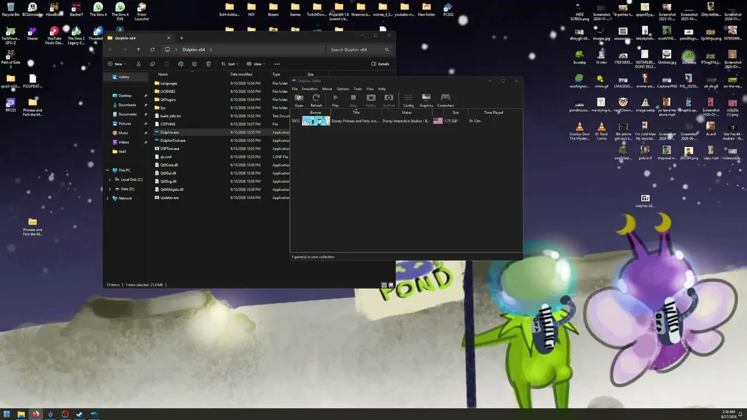
Task: Open the Help menu in Dolphin
Action: (382, 89)
